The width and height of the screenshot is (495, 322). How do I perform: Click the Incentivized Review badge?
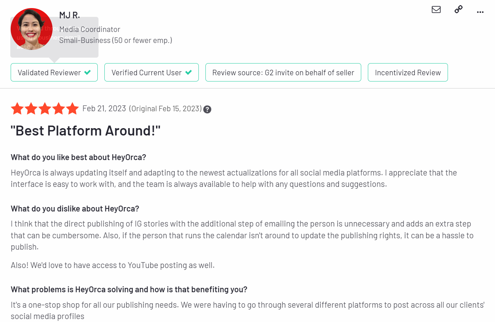[408, 72]
